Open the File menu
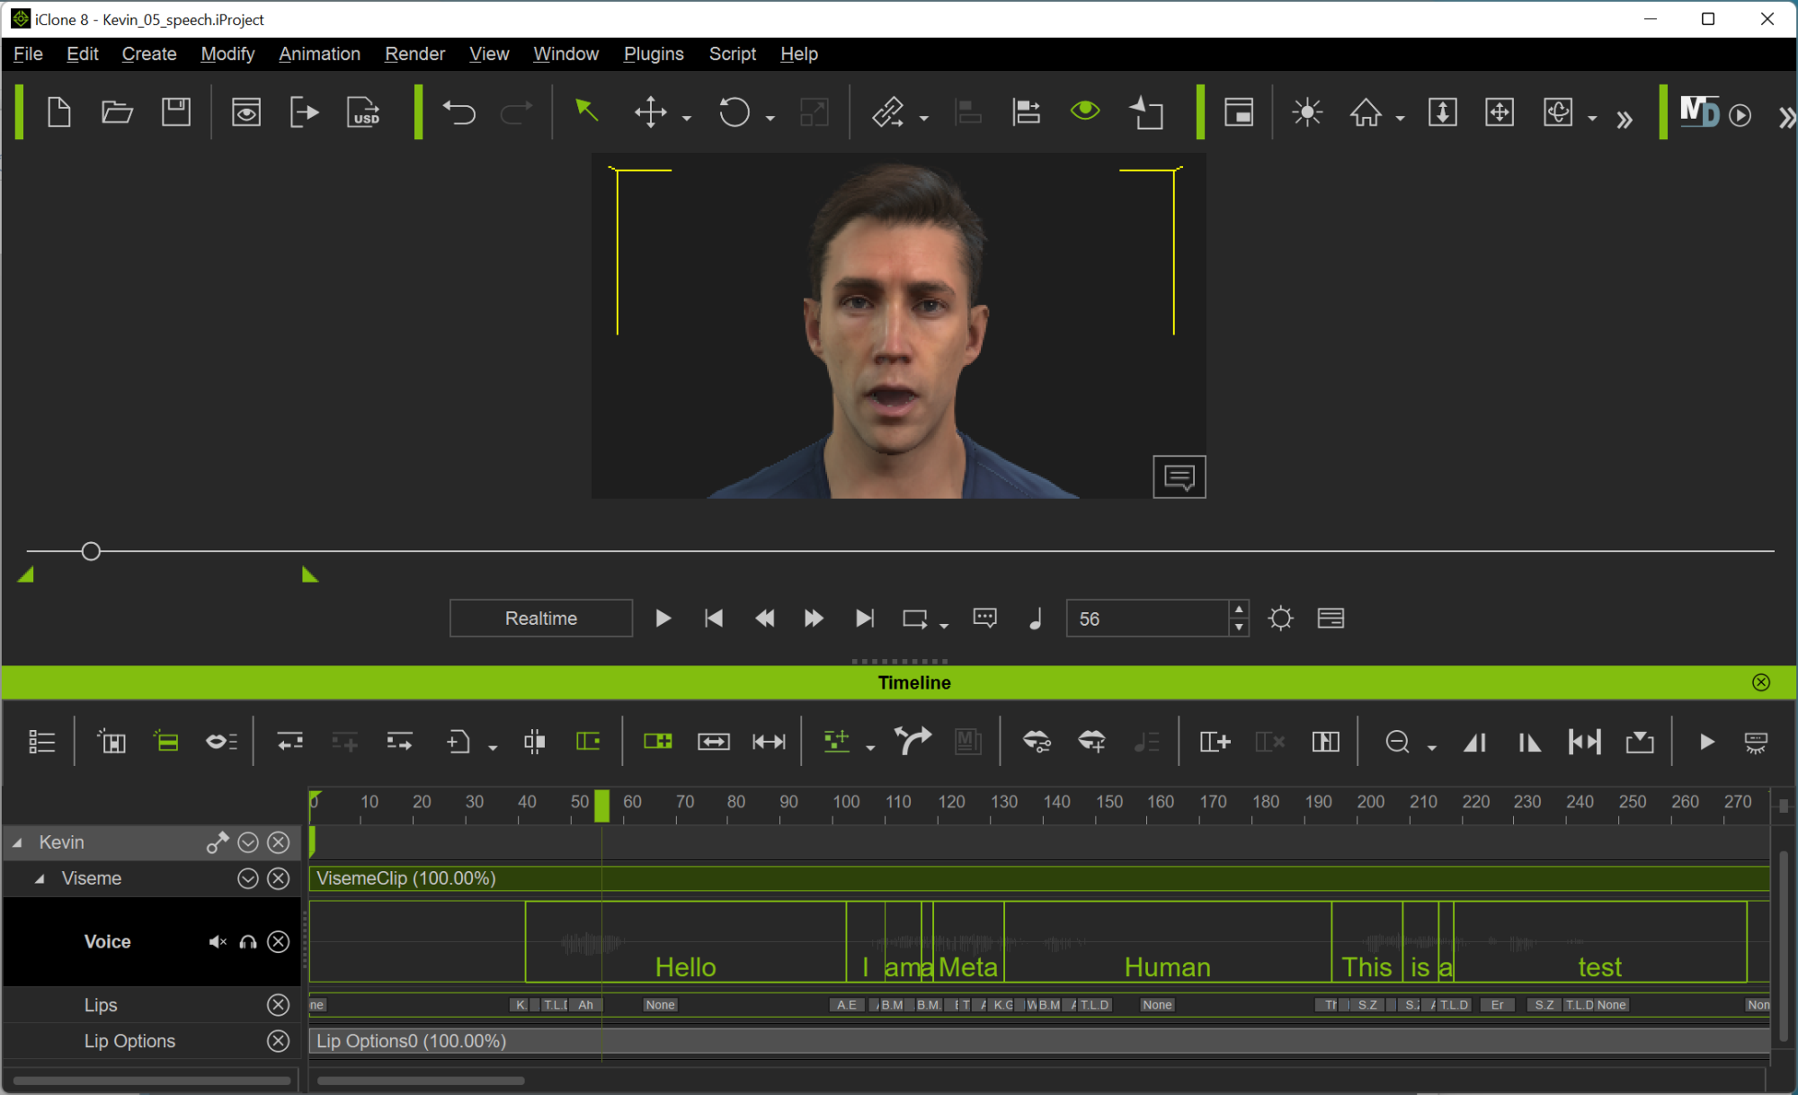 coord(28,54)
